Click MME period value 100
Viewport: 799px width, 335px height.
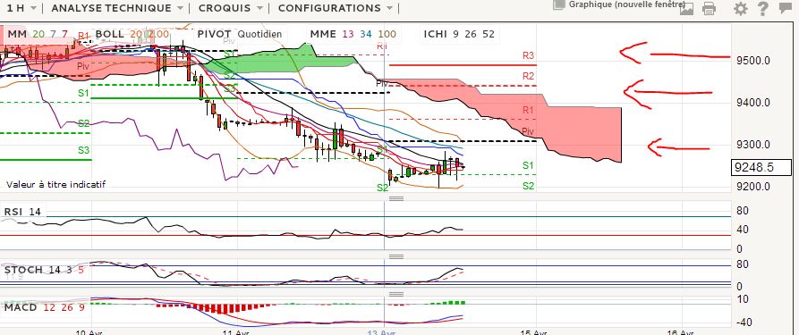click(x=387, y=34)
